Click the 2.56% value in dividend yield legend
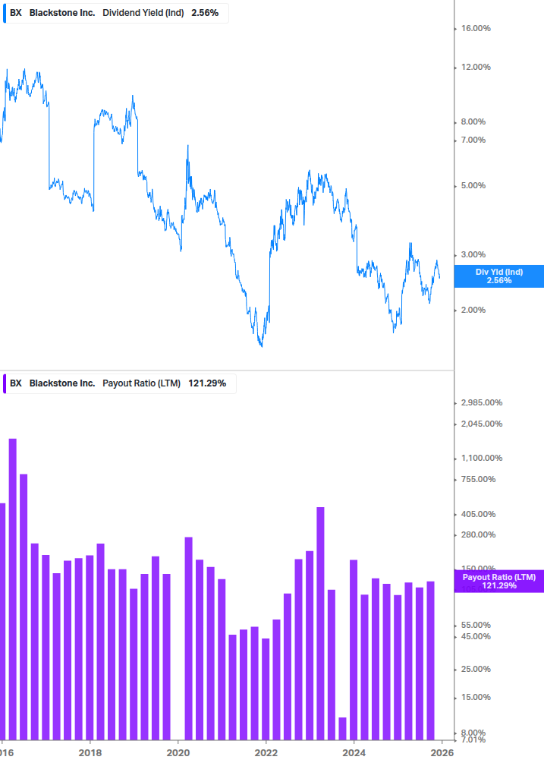 [x=205, y=13]
